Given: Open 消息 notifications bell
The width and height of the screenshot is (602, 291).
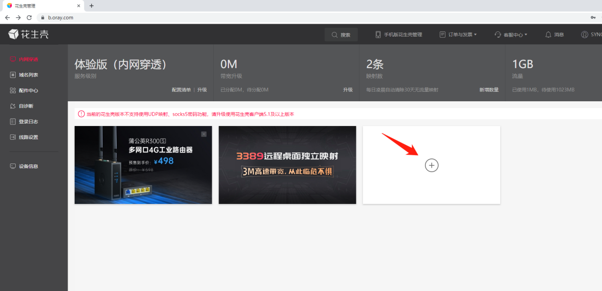Looking at the screenshot, I should pyautogui.click(x=554, y=35).
